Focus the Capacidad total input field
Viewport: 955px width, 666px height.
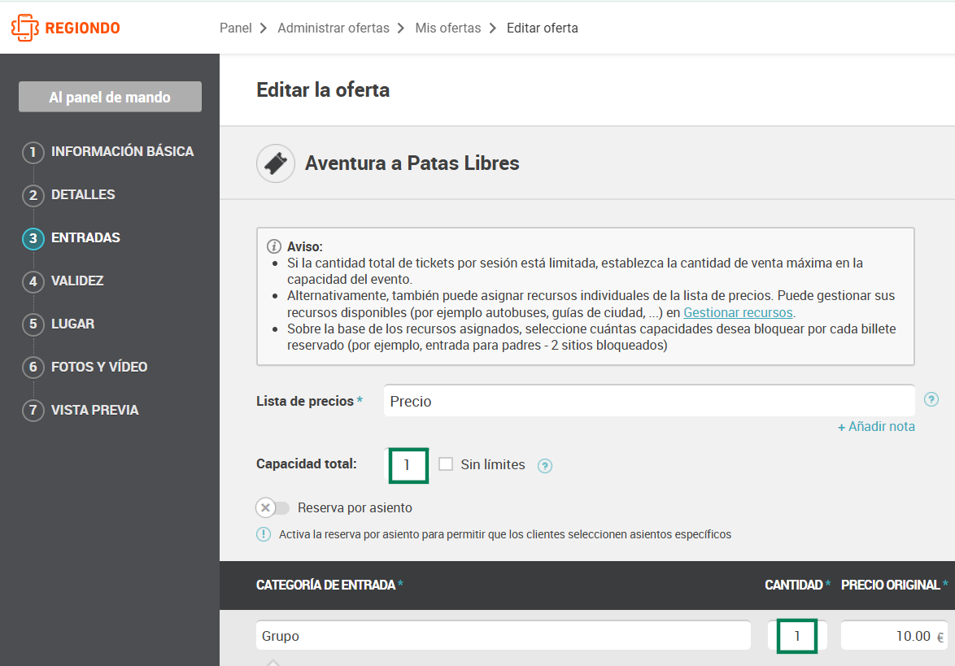408,465
